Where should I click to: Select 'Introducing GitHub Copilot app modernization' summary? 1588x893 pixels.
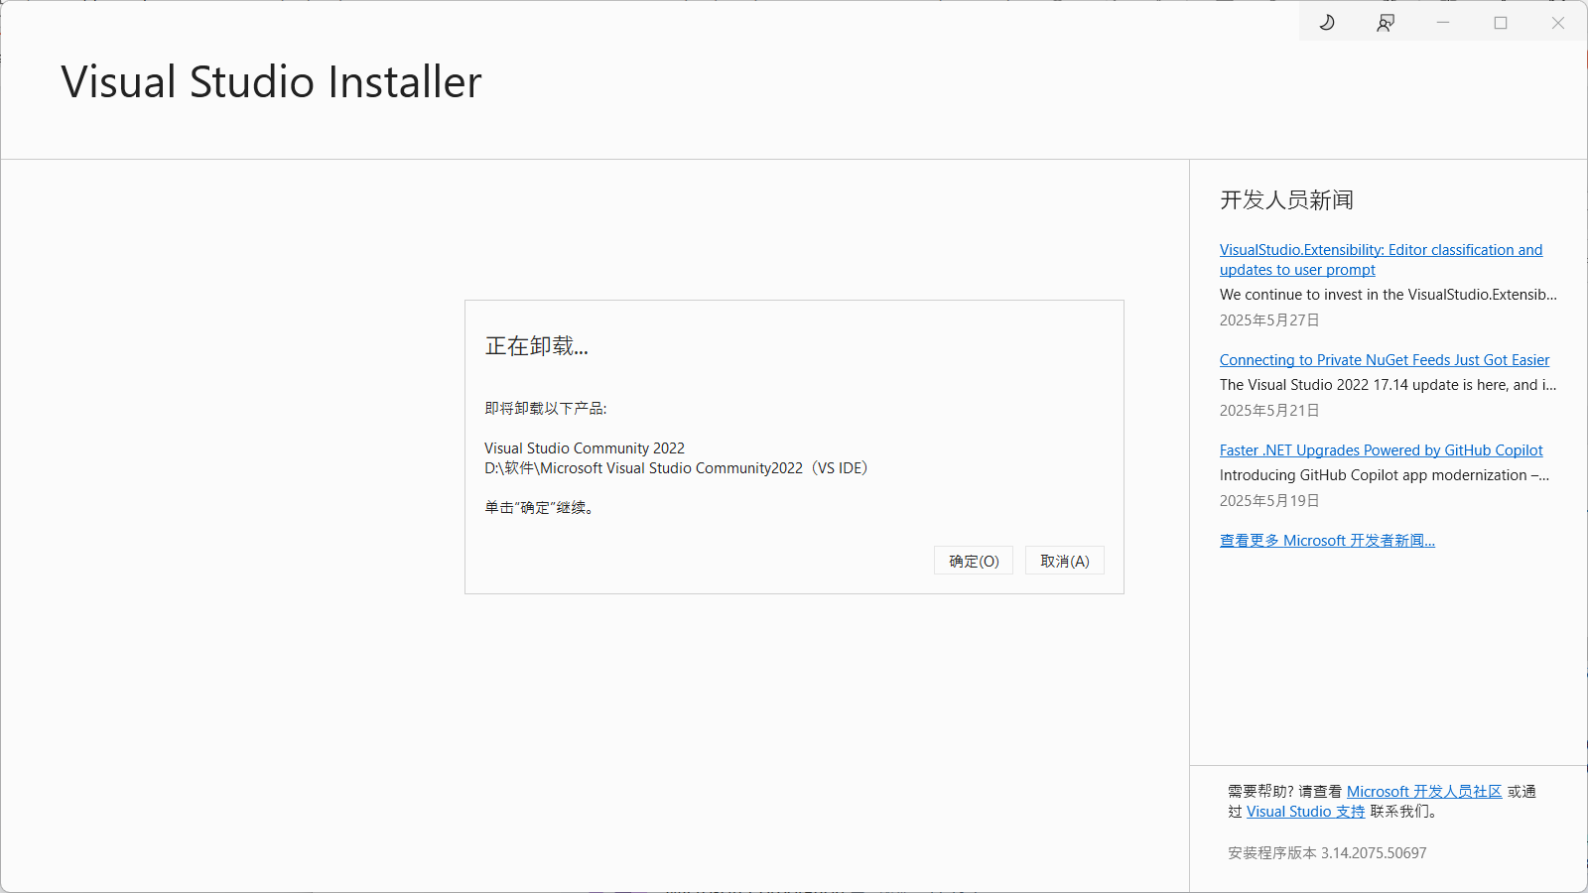1385,475
